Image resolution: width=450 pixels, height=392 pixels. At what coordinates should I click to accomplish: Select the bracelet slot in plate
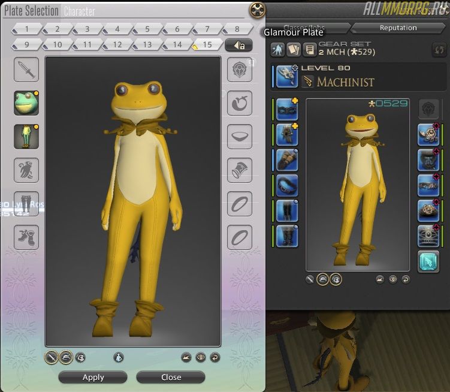pos(240,170)
